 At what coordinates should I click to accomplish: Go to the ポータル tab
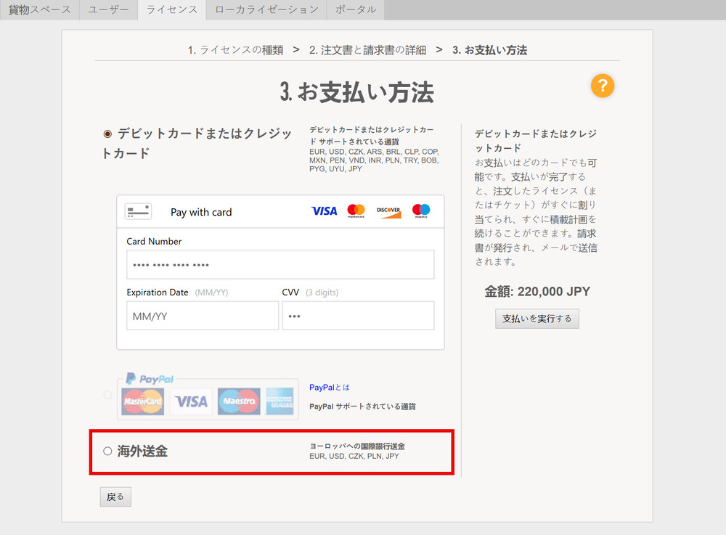356,9
